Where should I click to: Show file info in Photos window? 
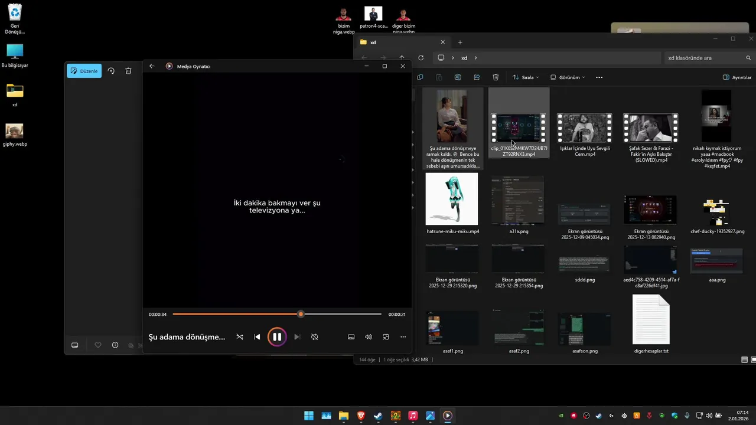[x=115, y=345]
